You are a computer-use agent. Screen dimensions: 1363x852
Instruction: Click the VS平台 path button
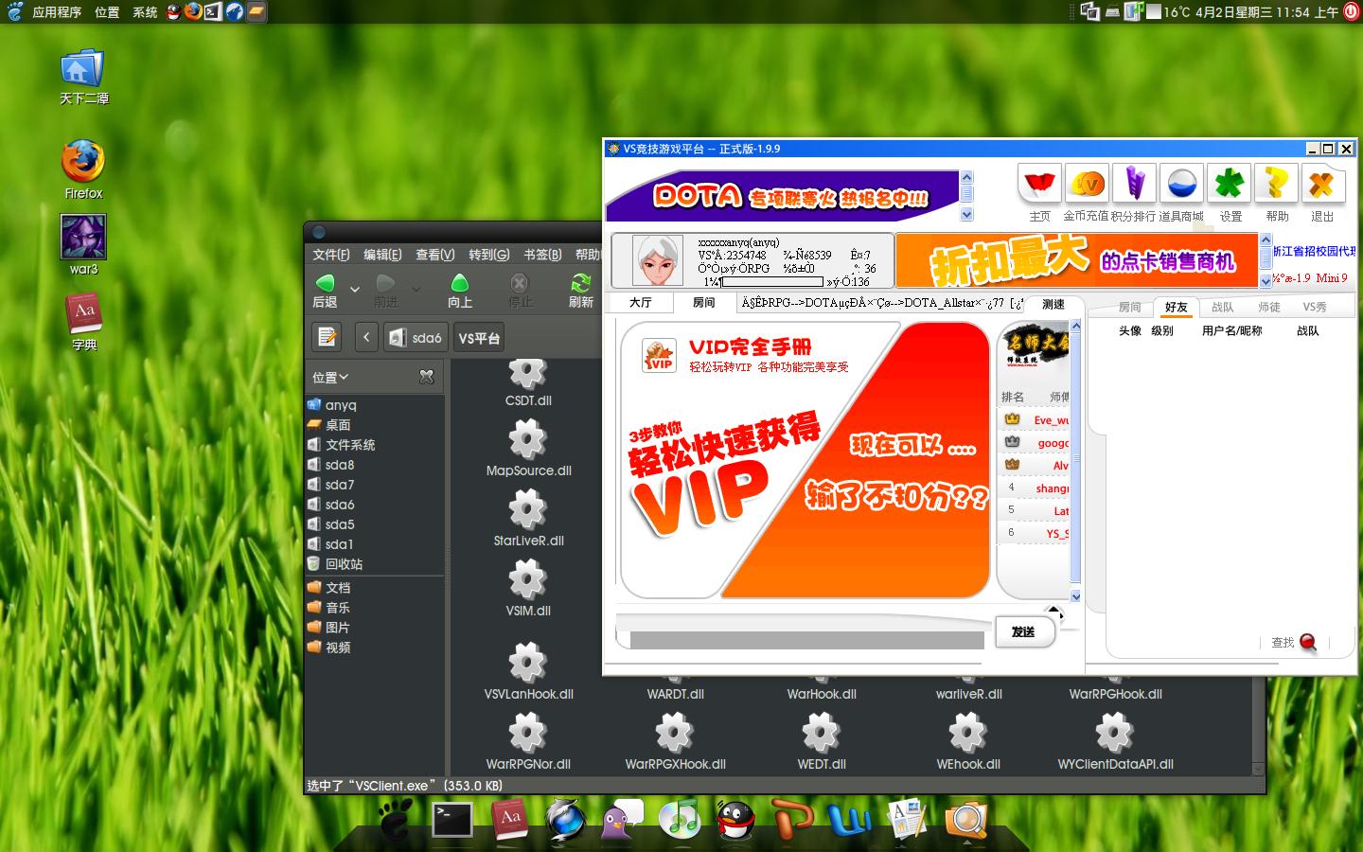[x=479, y=337]
